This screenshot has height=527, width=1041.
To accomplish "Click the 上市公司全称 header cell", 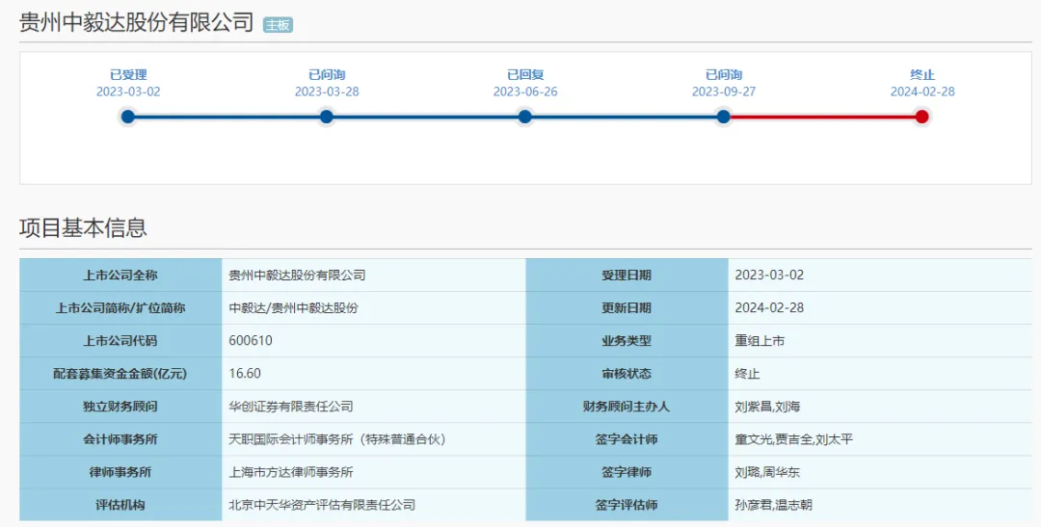I will coord(120,276).
